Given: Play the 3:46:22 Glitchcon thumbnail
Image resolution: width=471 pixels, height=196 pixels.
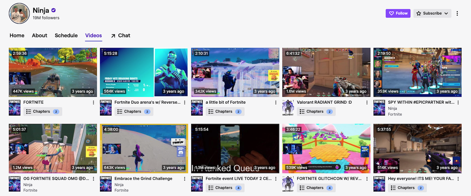Looking at the screenshot, I should tap(326, 149).
